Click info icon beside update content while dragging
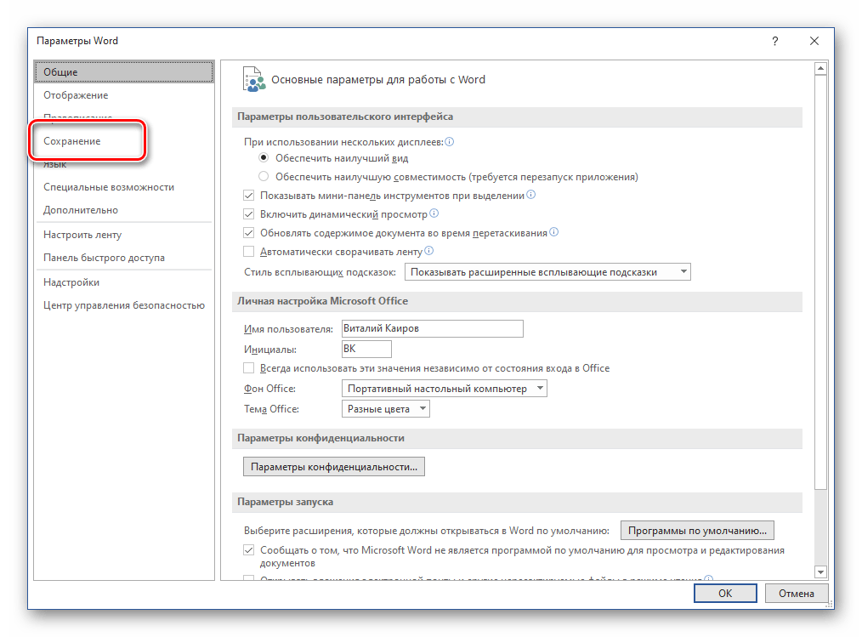 click(x=554, y=232)
